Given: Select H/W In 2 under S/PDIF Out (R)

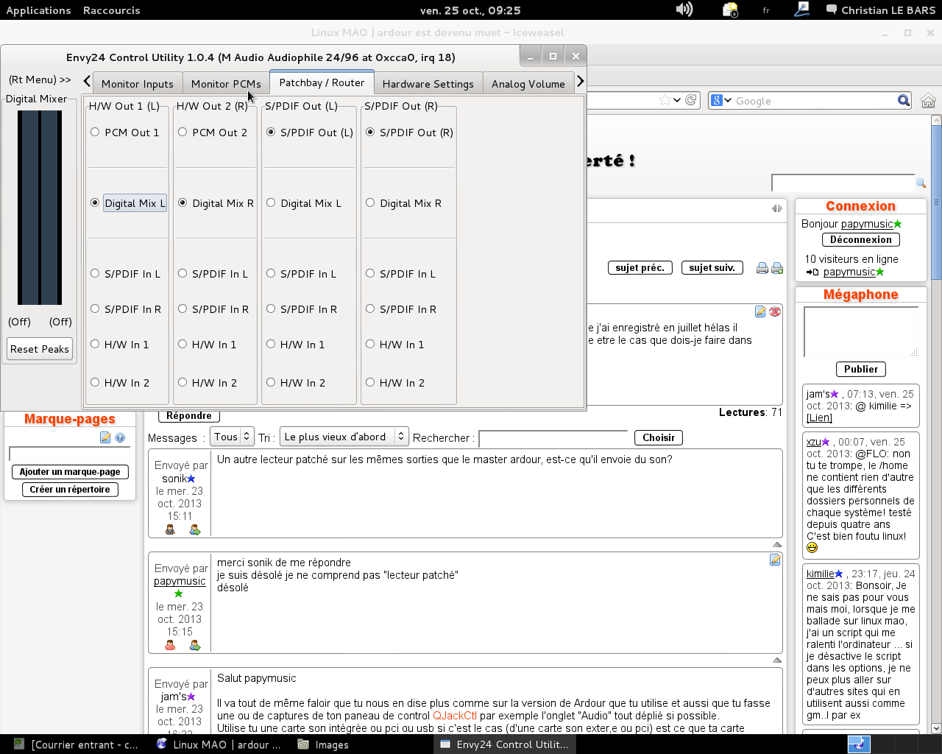Looking at the screenshot, I should [370, 383].
